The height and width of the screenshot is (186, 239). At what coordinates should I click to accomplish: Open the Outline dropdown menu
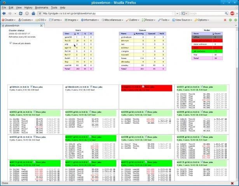(x=133, y=20)
